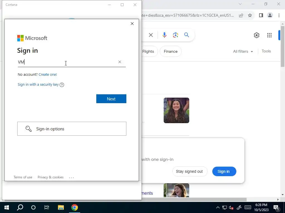Expand the All filters dropdown
The image size is (285, 213).
(x=243, y=51)
